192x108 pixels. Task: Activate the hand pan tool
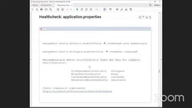click(x=82, y=9)
